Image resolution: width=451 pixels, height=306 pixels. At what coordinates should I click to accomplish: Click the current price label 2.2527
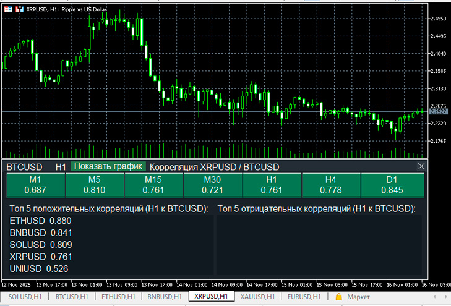tap(438, 112)
